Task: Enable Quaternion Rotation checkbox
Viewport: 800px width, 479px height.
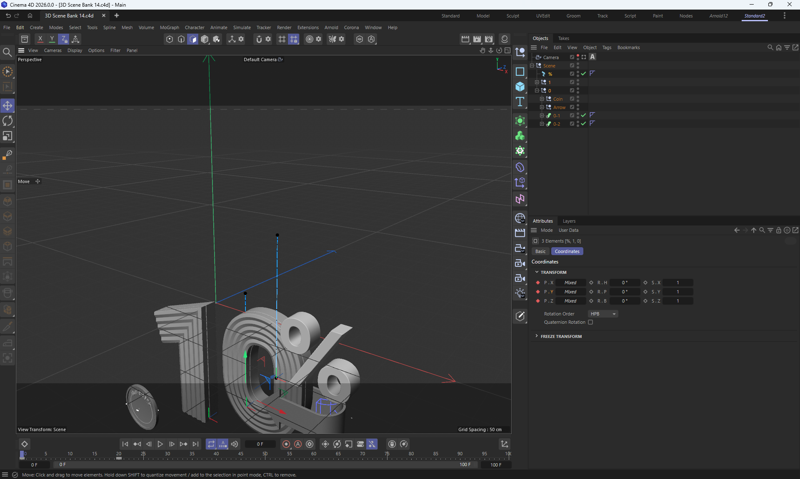Action: pyautogui.click(x=590, y=322)
